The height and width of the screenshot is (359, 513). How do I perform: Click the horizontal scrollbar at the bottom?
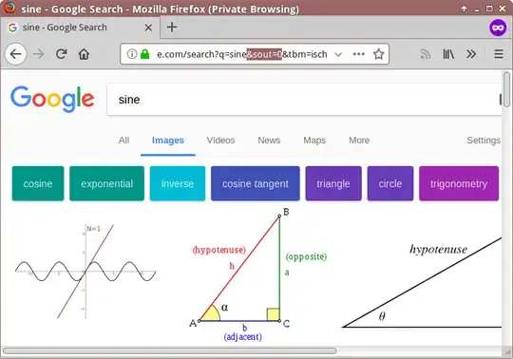click(x=169, y=350)
